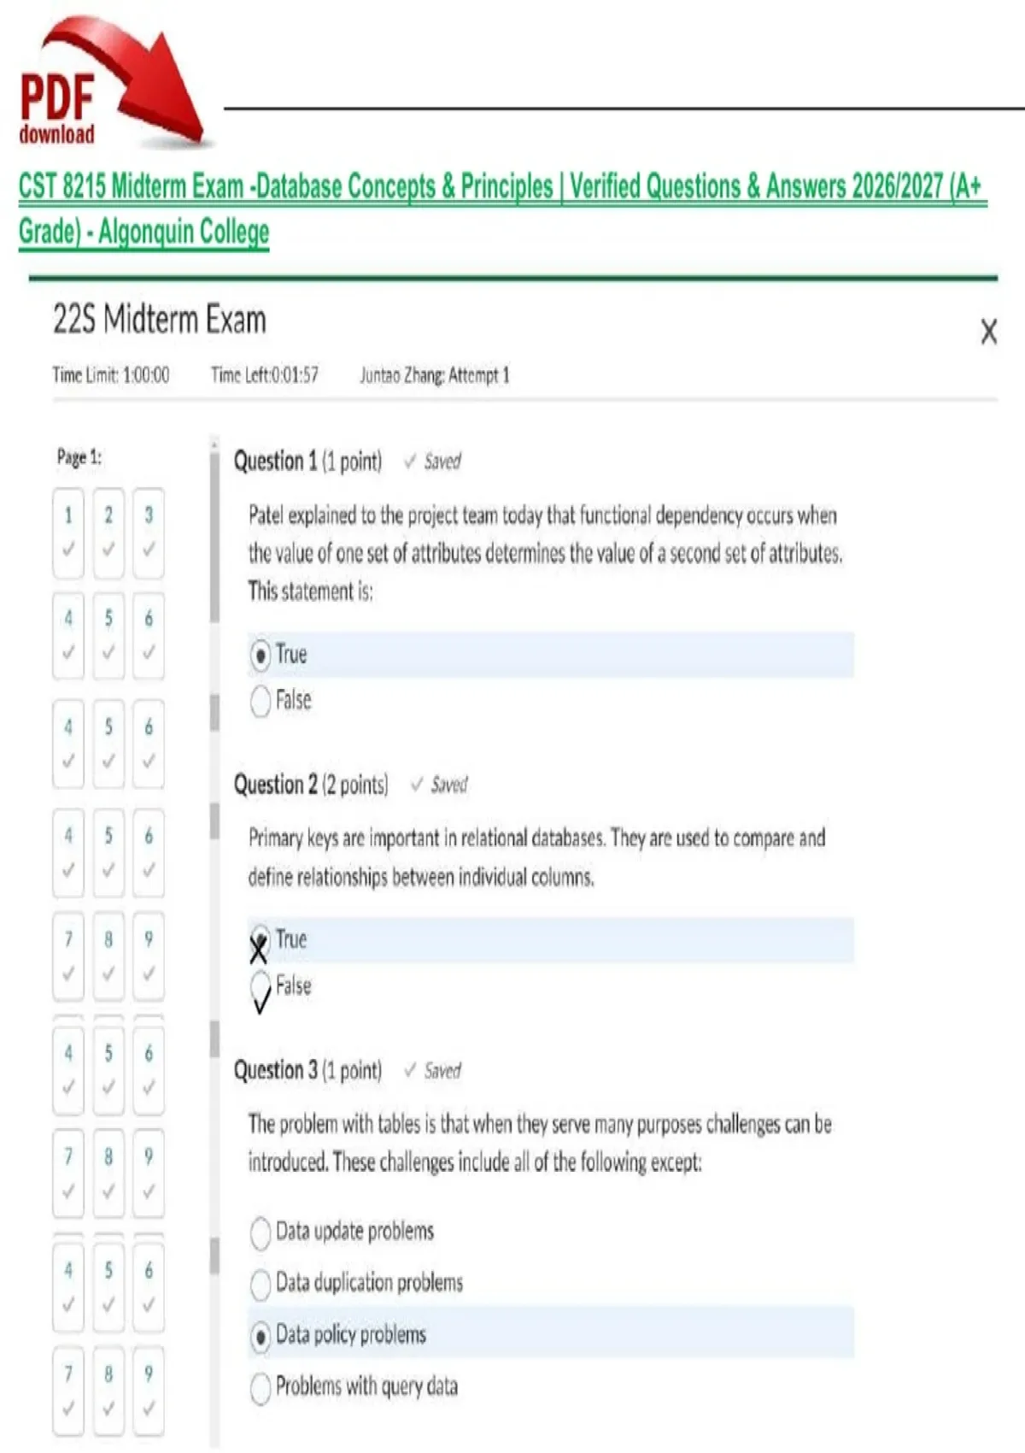1025x1453 pixels.
Task: Jump to question 1 in page navigator
Action: pyautogui.click(x=68, y=532)
